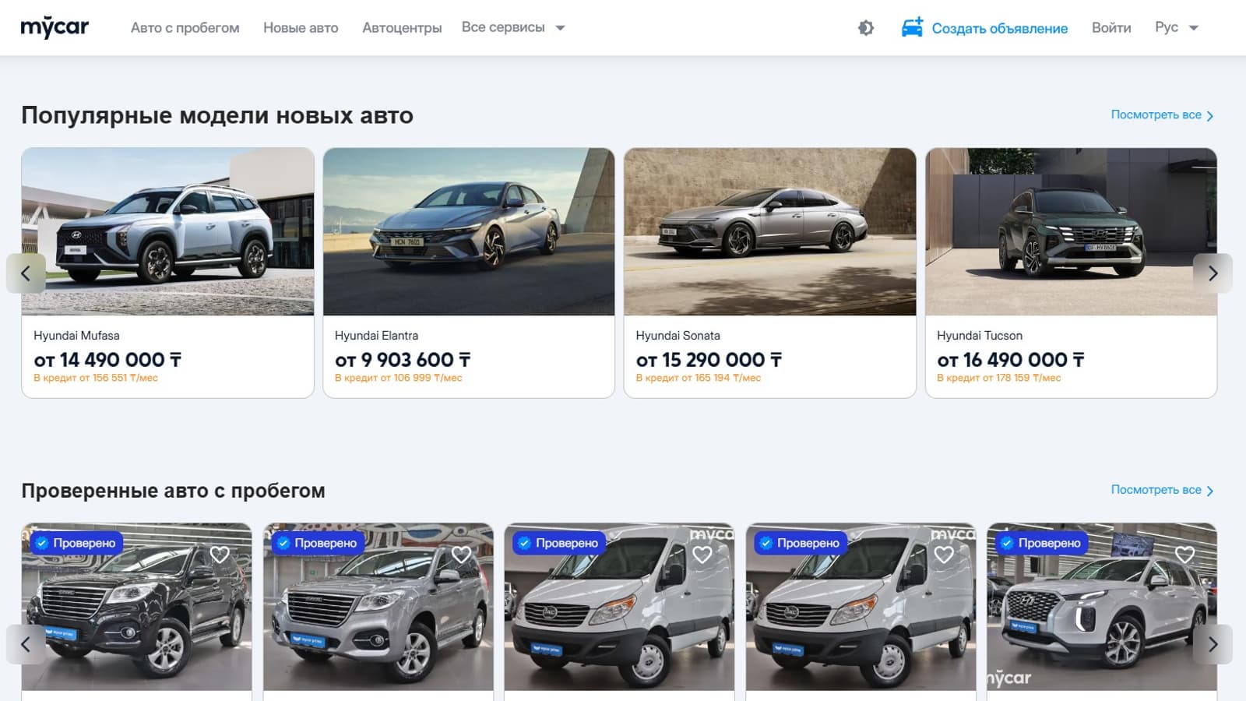1246x701 pixels.
Task: Go to next verified used cars
Action: 1213,644
